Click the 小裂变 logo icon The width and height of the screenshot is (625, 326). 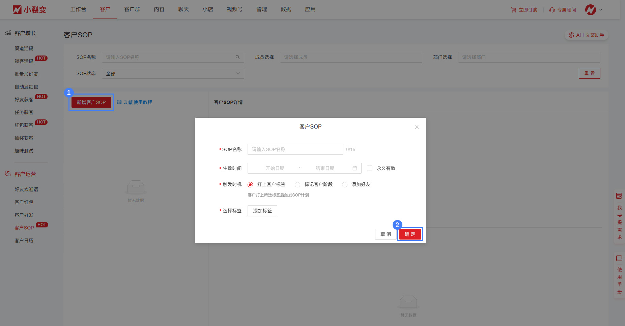tap(17, 9)
